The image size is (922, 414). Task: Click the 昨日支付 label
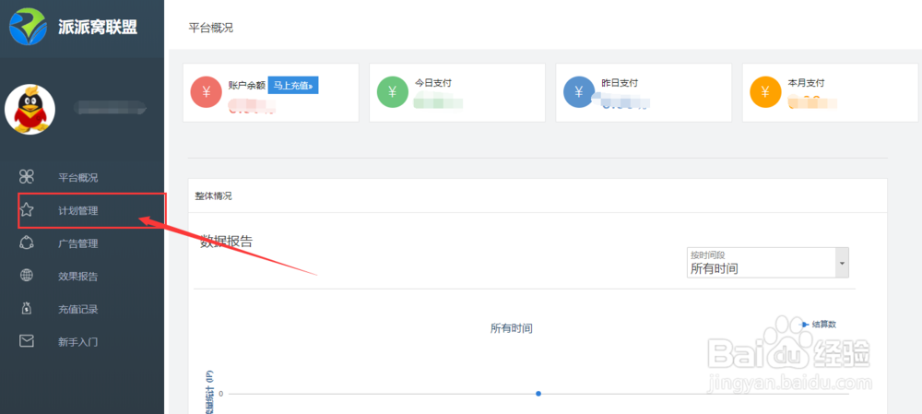[620, 83]
